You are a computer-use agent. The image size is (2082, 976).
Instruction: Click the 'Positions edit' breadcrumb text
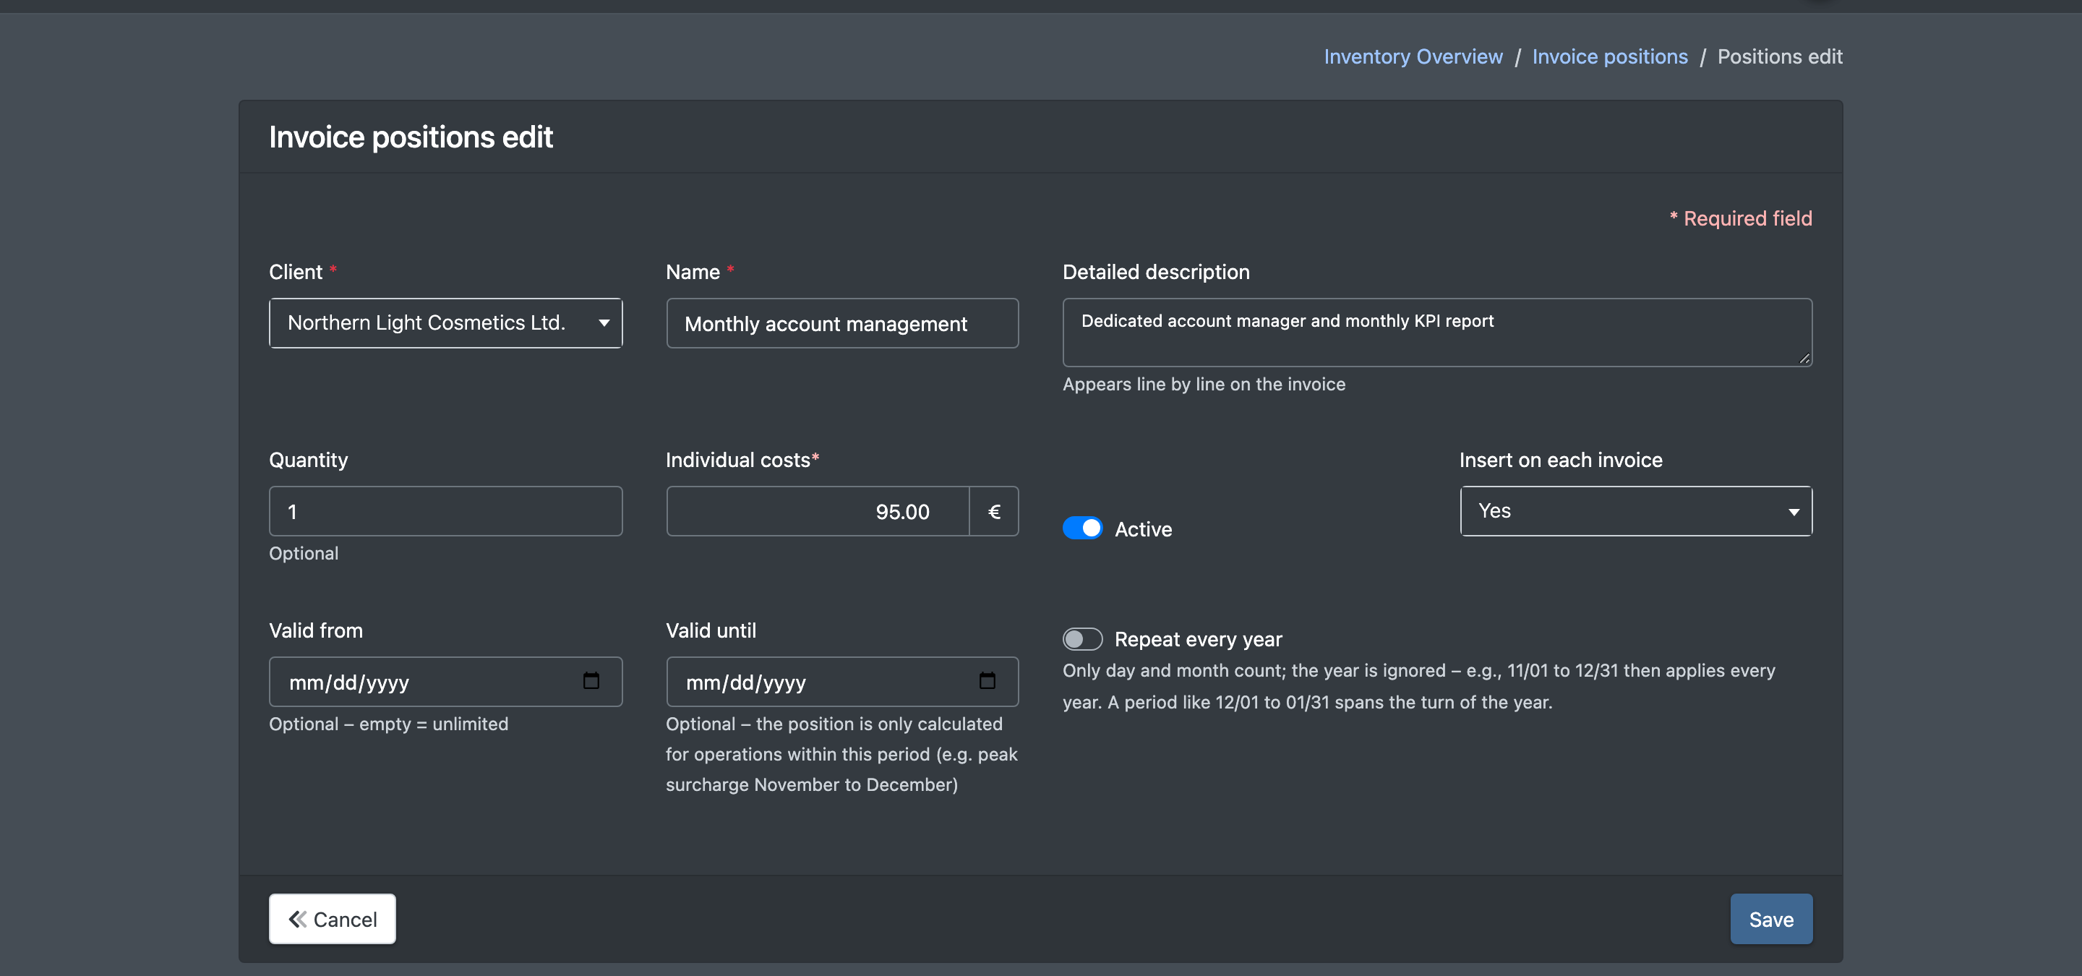(1780, 56)
